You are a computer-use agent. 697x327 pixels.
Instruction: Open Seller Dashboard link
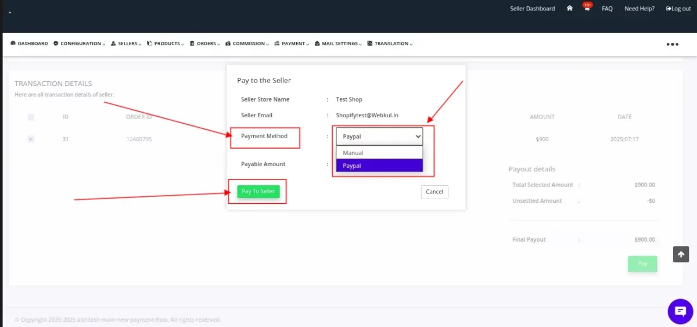tap(532, 9)
